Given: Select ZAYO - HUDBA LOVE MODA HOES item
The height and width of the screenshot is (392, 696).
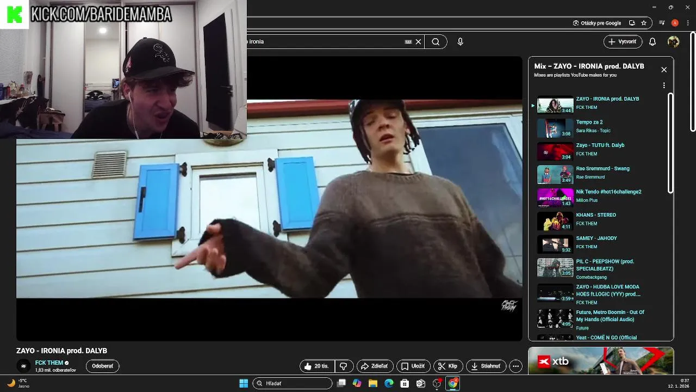Looking at the screenshot, I should [600, 293].
